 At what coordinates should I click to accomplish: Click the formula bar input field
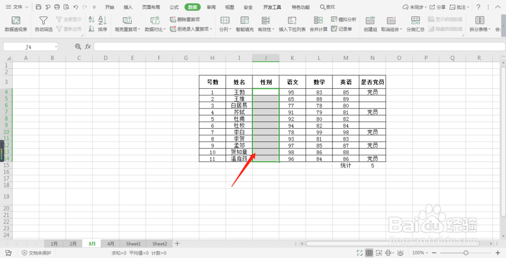pyautogui.click(x=299, y=46)
